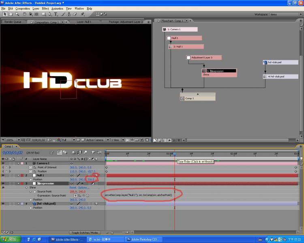This screenshot has height=243, width=304.
Task: Open the Composition menu
Action: [23, 8]
